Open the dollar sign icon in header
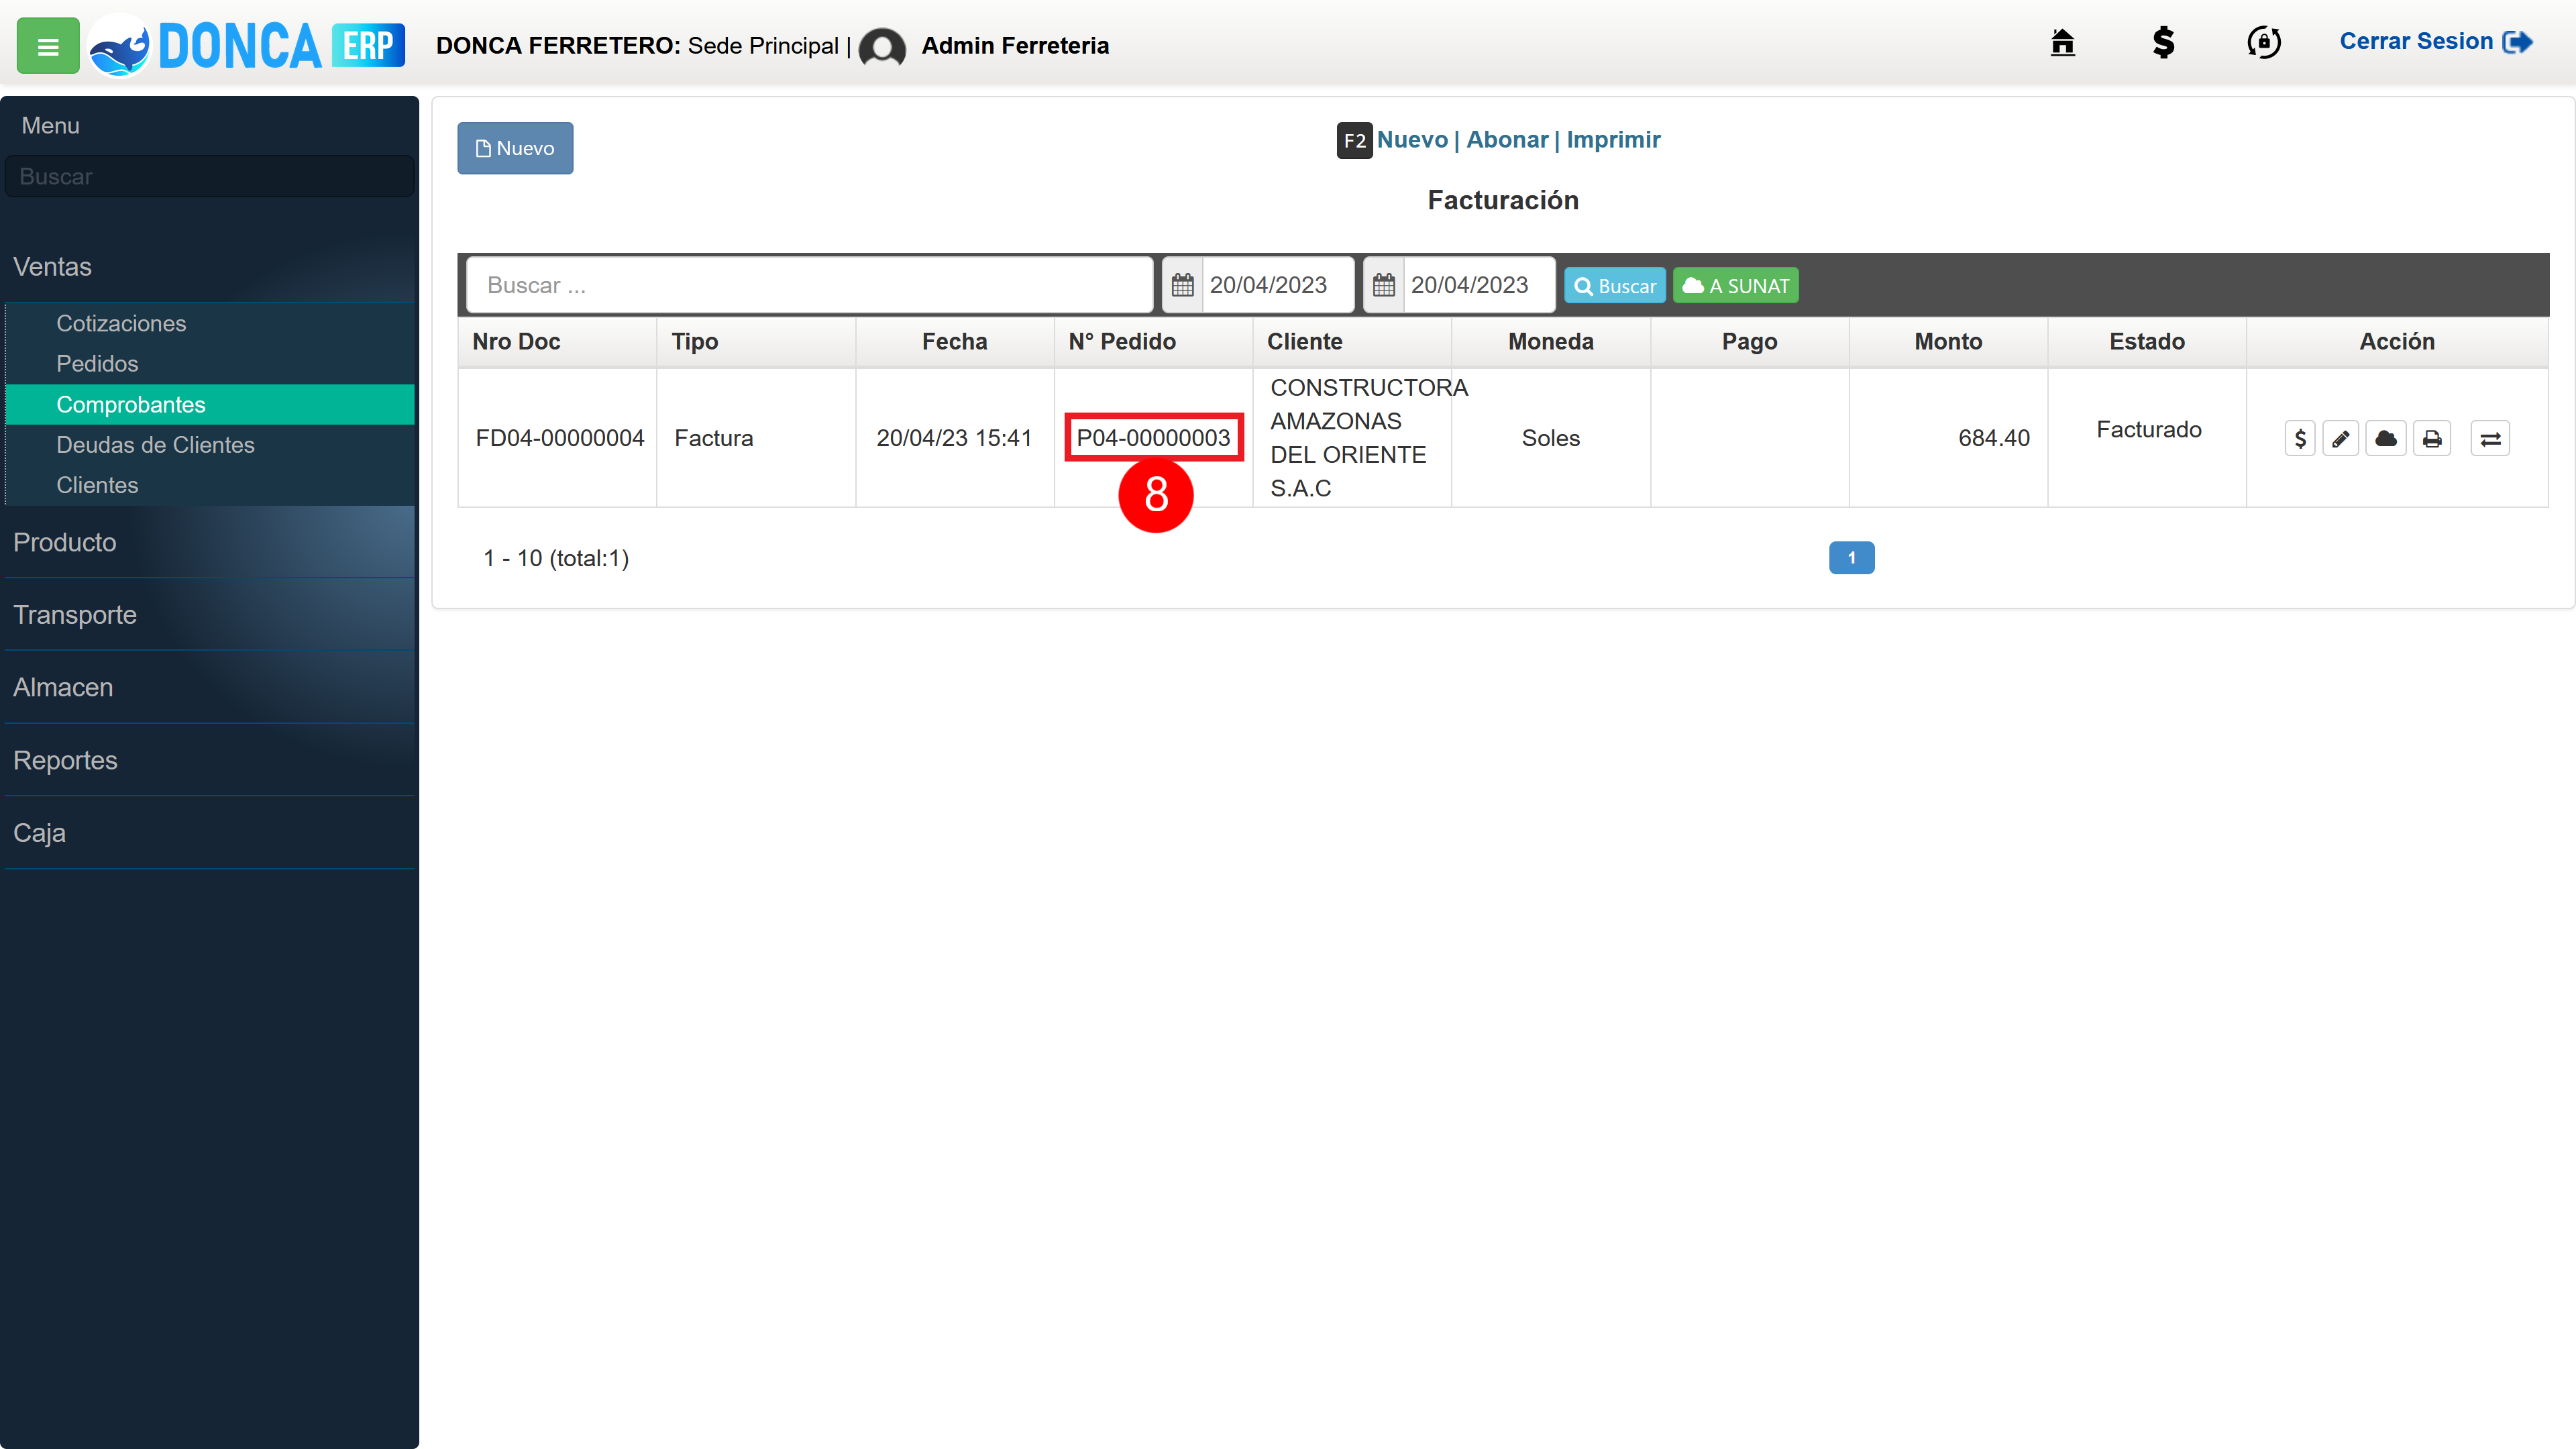The image size is (2576, 1449). 2163,43
